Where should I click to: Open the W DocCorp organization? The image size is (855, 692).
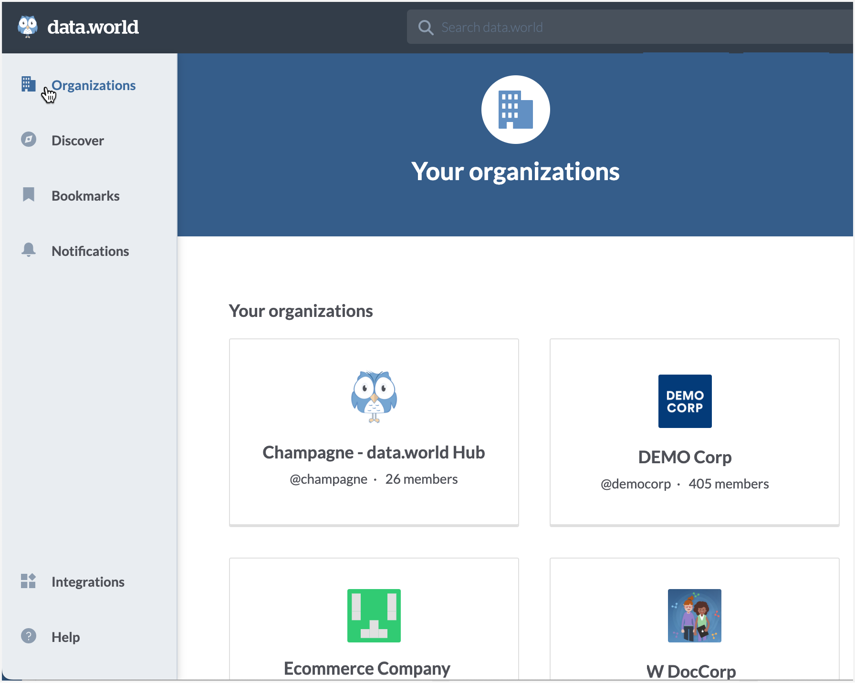click(691, 672)
